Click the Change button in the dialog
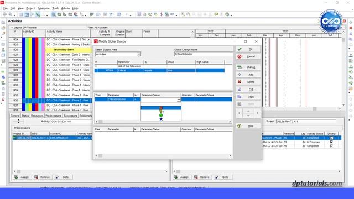This screenshot has height=199, width=354. 248,67
